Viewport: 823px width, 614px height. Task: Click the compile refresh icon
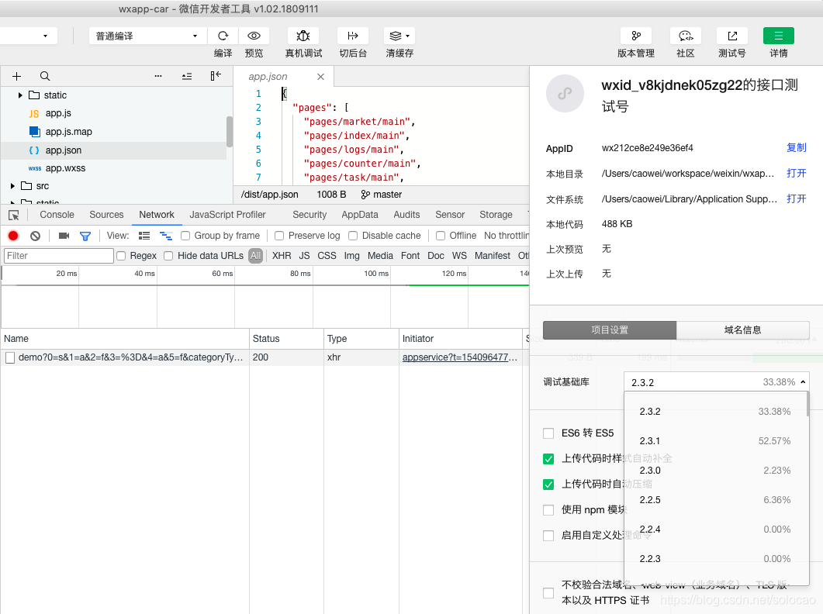click(x=223, y=36)
